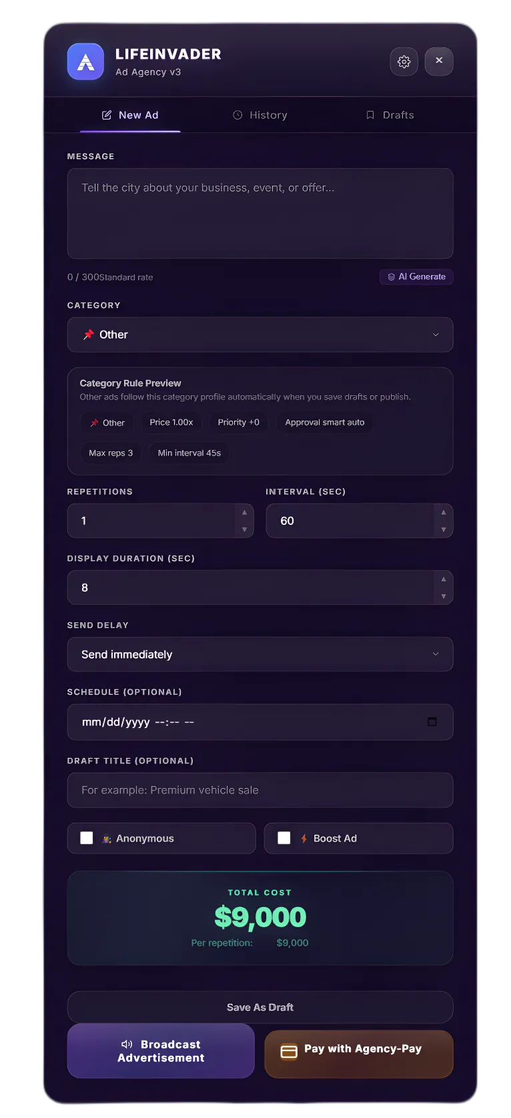Screen dimensions: 511x1118
Task: Click the LifeInvader logo icon
Action: click(85, 61)
